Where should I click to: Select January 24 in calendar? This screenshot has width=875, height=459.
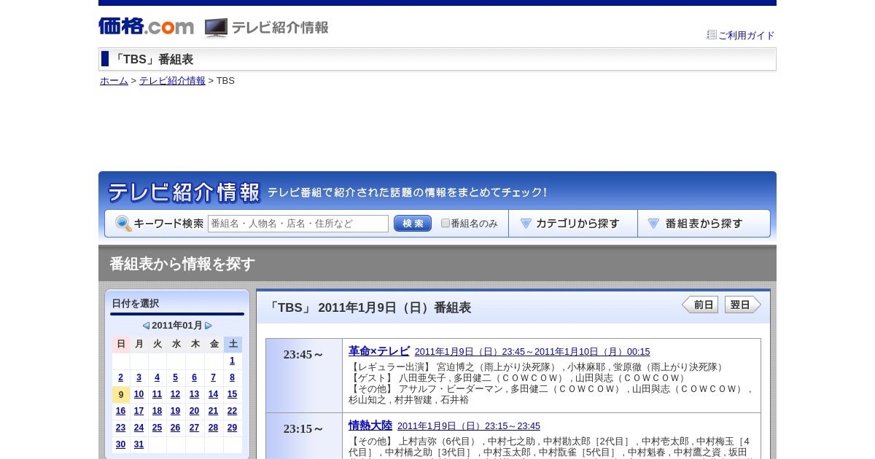tap(139, 428)
